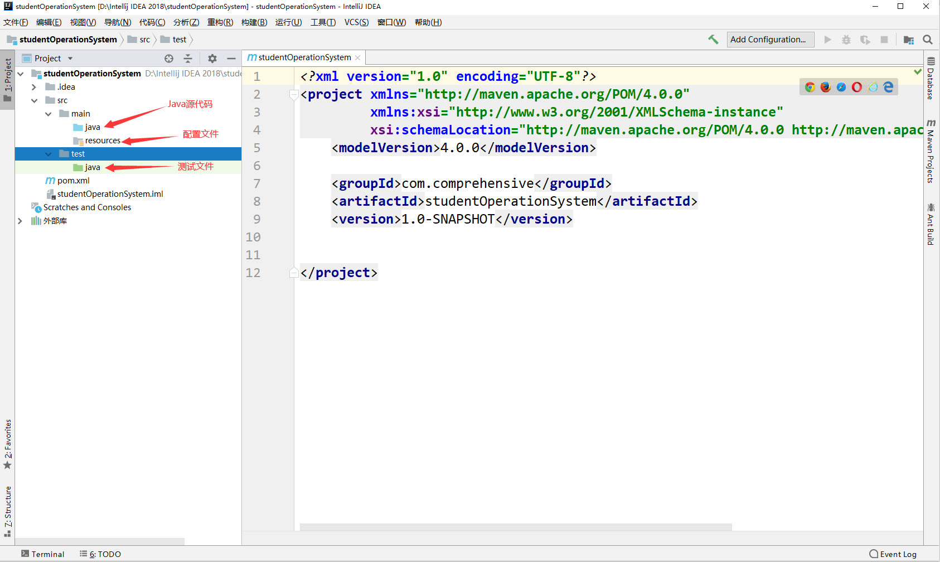Open the VCS(S) menu

pyautogui.click(x=357, y=22)
